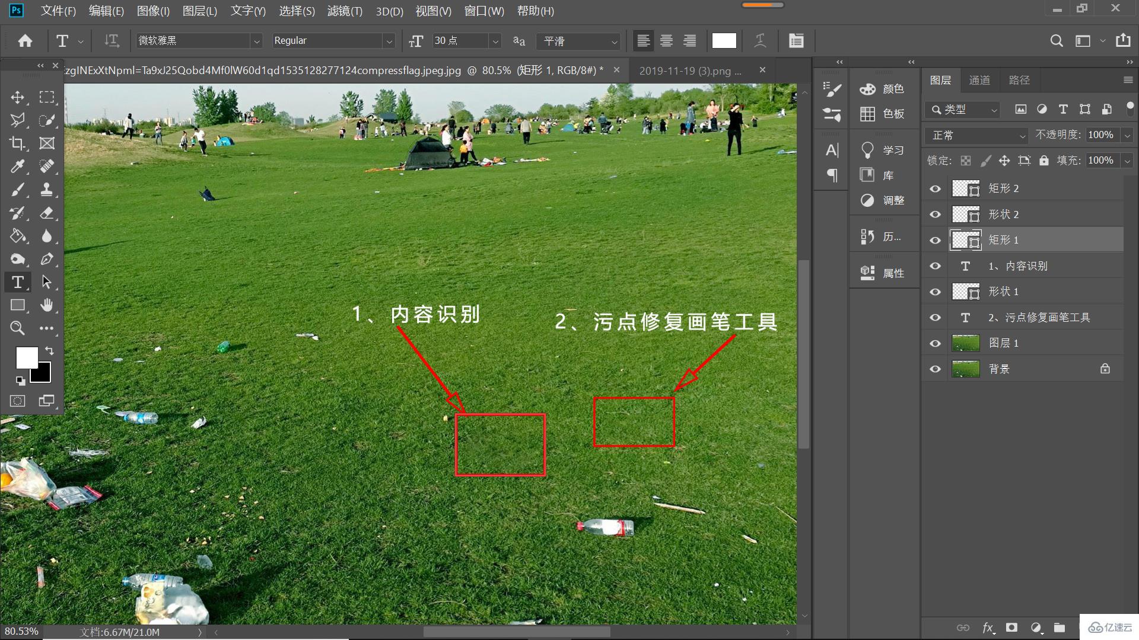
Task: Toggle Quick Mask mode
Action: [x=18, y=401]
